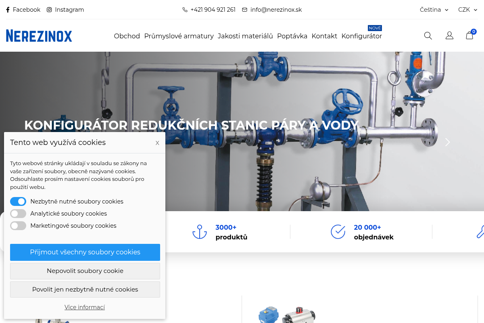Open the Kontakt menu item
Viewport: 484px width, 323px height.
point(324,36)
